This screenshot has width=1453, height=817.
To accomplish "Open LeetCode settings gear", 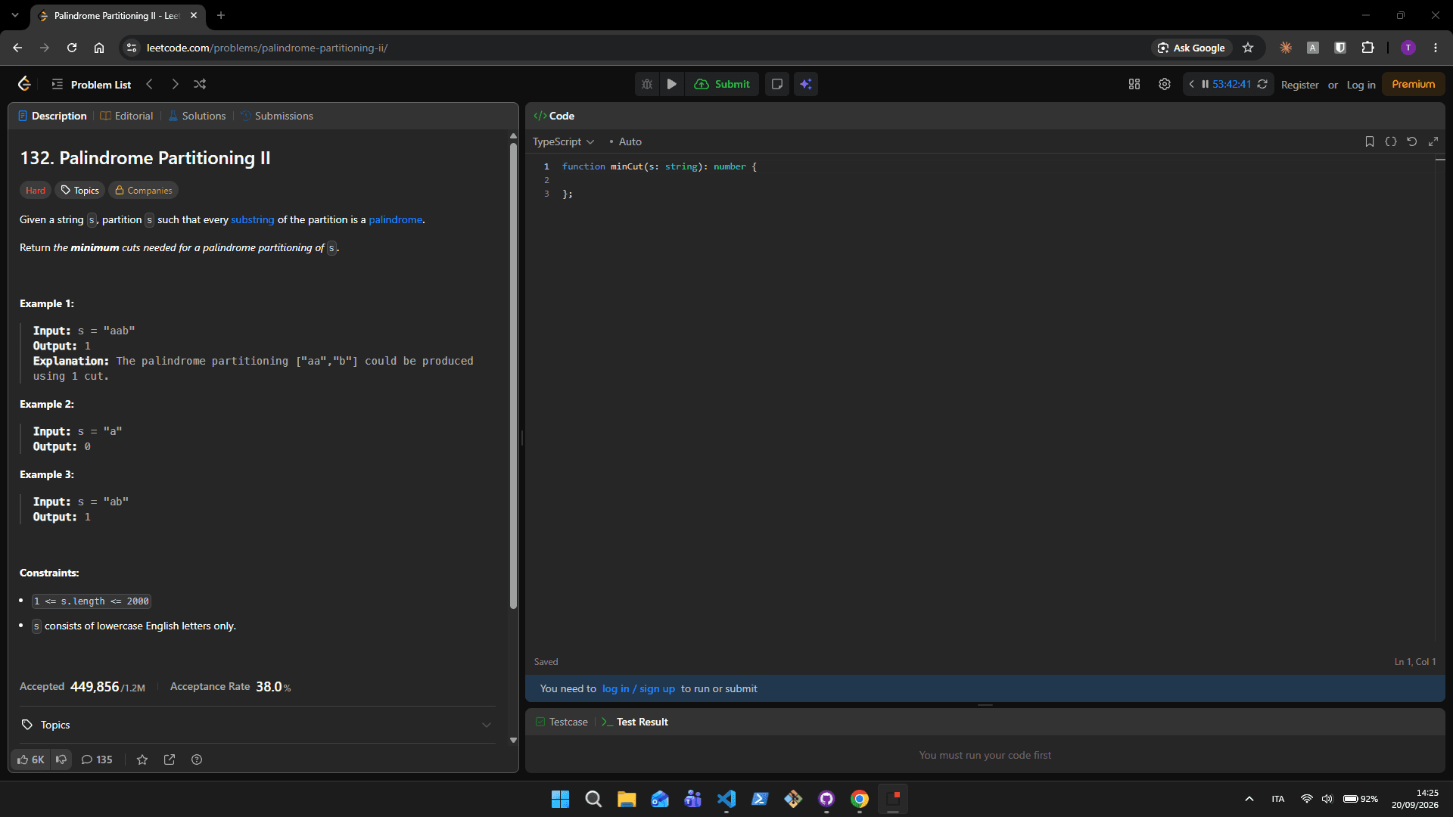I will tap(1165, 84).
